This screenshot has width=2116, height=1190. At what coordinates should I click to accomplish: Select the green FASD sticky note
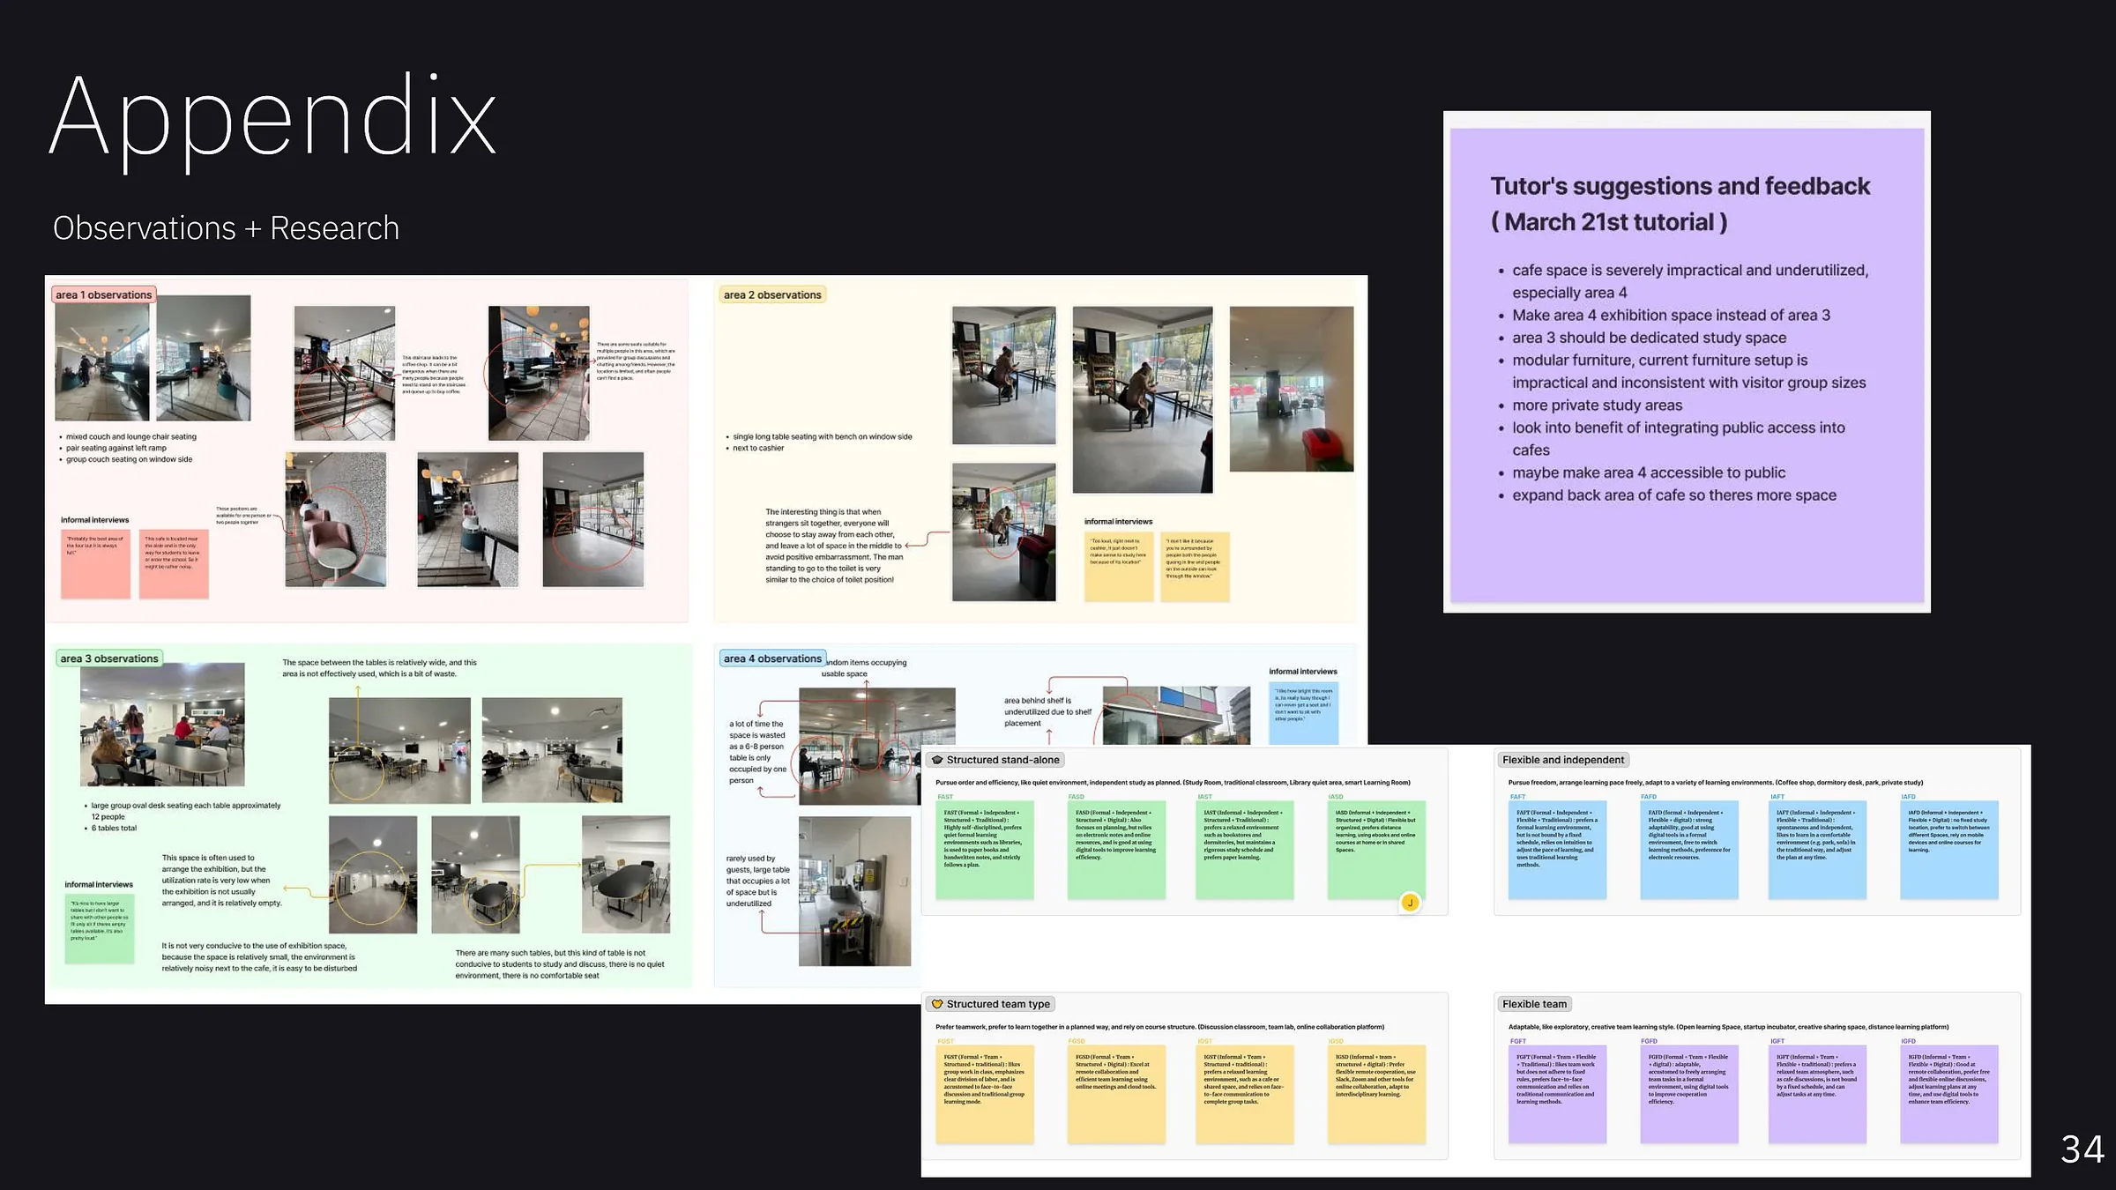pos(1116,850)
